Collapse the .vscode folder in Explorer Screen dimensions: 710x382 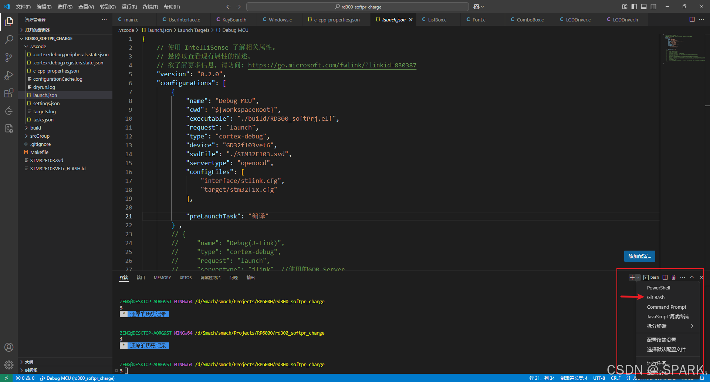[x=38, y=46]
